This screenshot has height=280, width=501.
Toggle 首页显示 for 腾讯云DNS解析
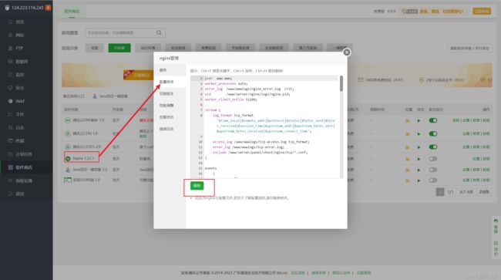[433, 120]
